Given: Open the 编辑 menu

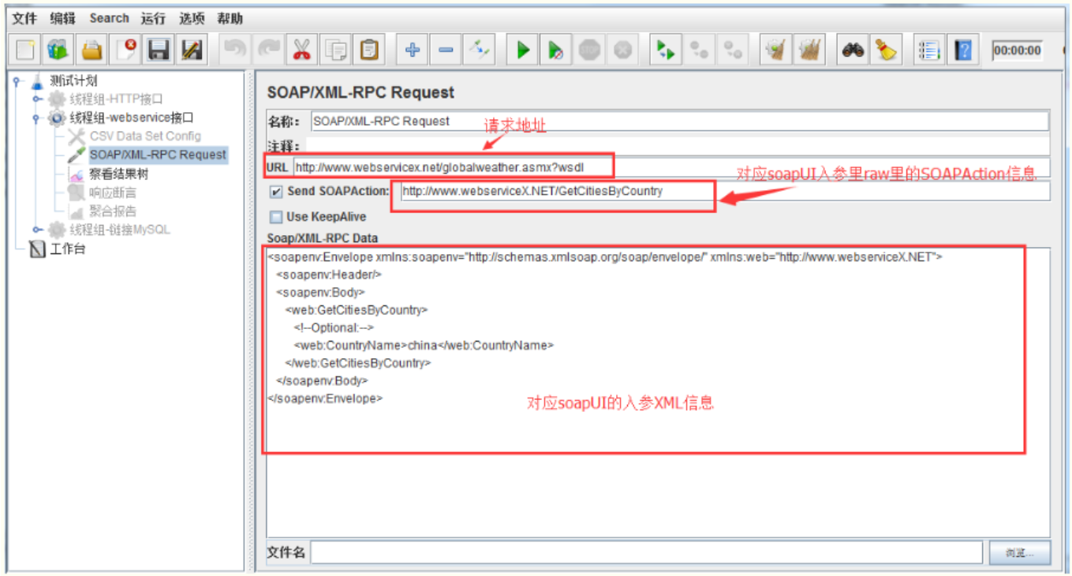Looking at the screenshot, I should [62, 18].
